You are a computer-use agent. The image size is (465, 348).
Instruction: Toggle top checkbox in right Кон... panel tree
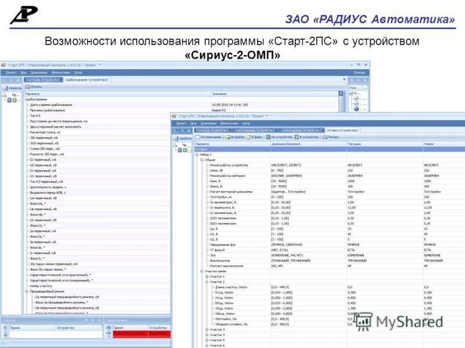352,93
